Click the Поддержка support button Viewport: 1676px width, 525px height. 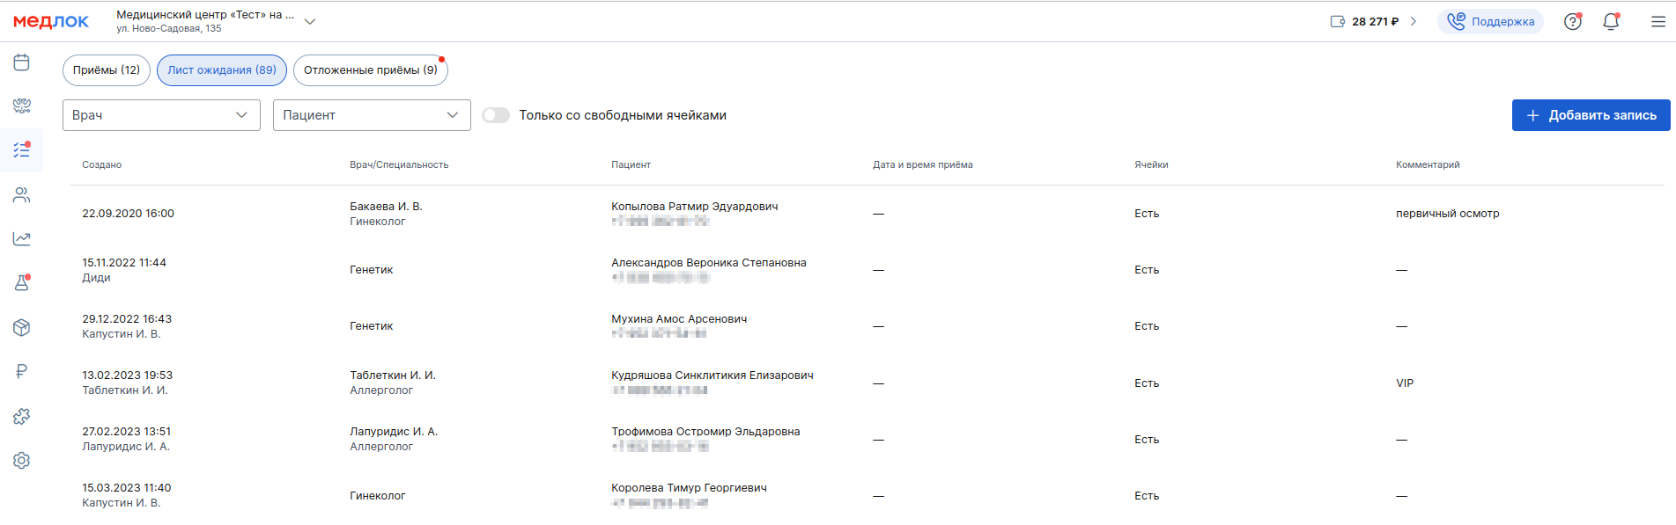(1491, 22)
